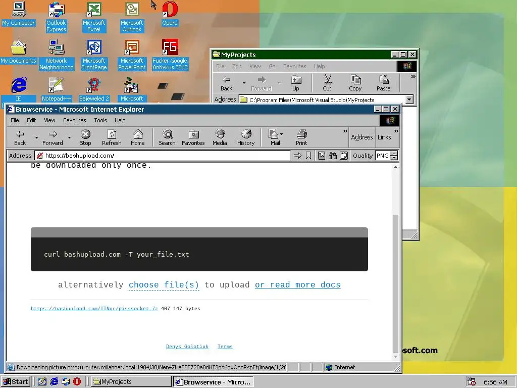Click the Go arrow next to the address bar
This screenshot has height=388, width=517.
pos(297,156)
